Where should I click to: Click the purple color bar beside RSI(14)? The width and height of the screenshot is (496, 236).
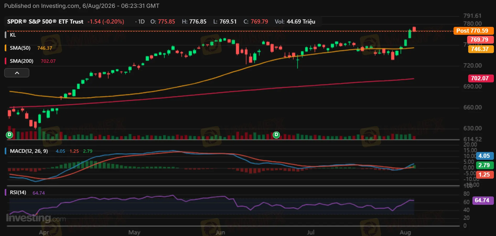click(x=6, y=192)
